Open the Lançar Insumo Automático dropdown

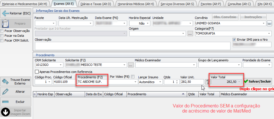pyautogui.click(x=161, y=82)
